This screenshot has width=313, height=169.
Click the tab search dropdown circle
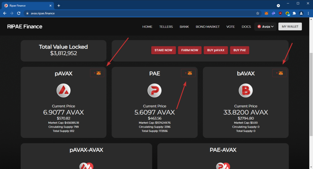278,5
